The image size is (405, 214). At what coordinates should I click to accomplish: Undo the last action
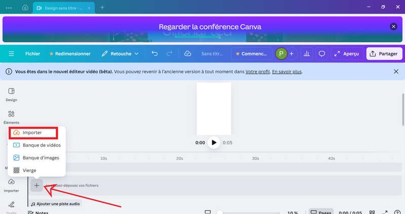pyautogui.click(x=155, y=54)
